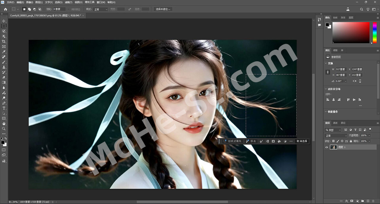Click the create new layer icon
Screen dimensions: 380x204
[368, 201]
